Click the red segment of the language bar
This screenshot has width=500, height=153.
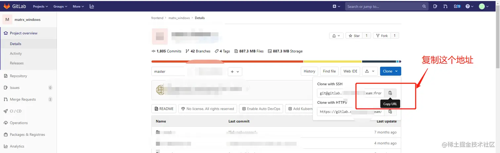coord(227,61)
